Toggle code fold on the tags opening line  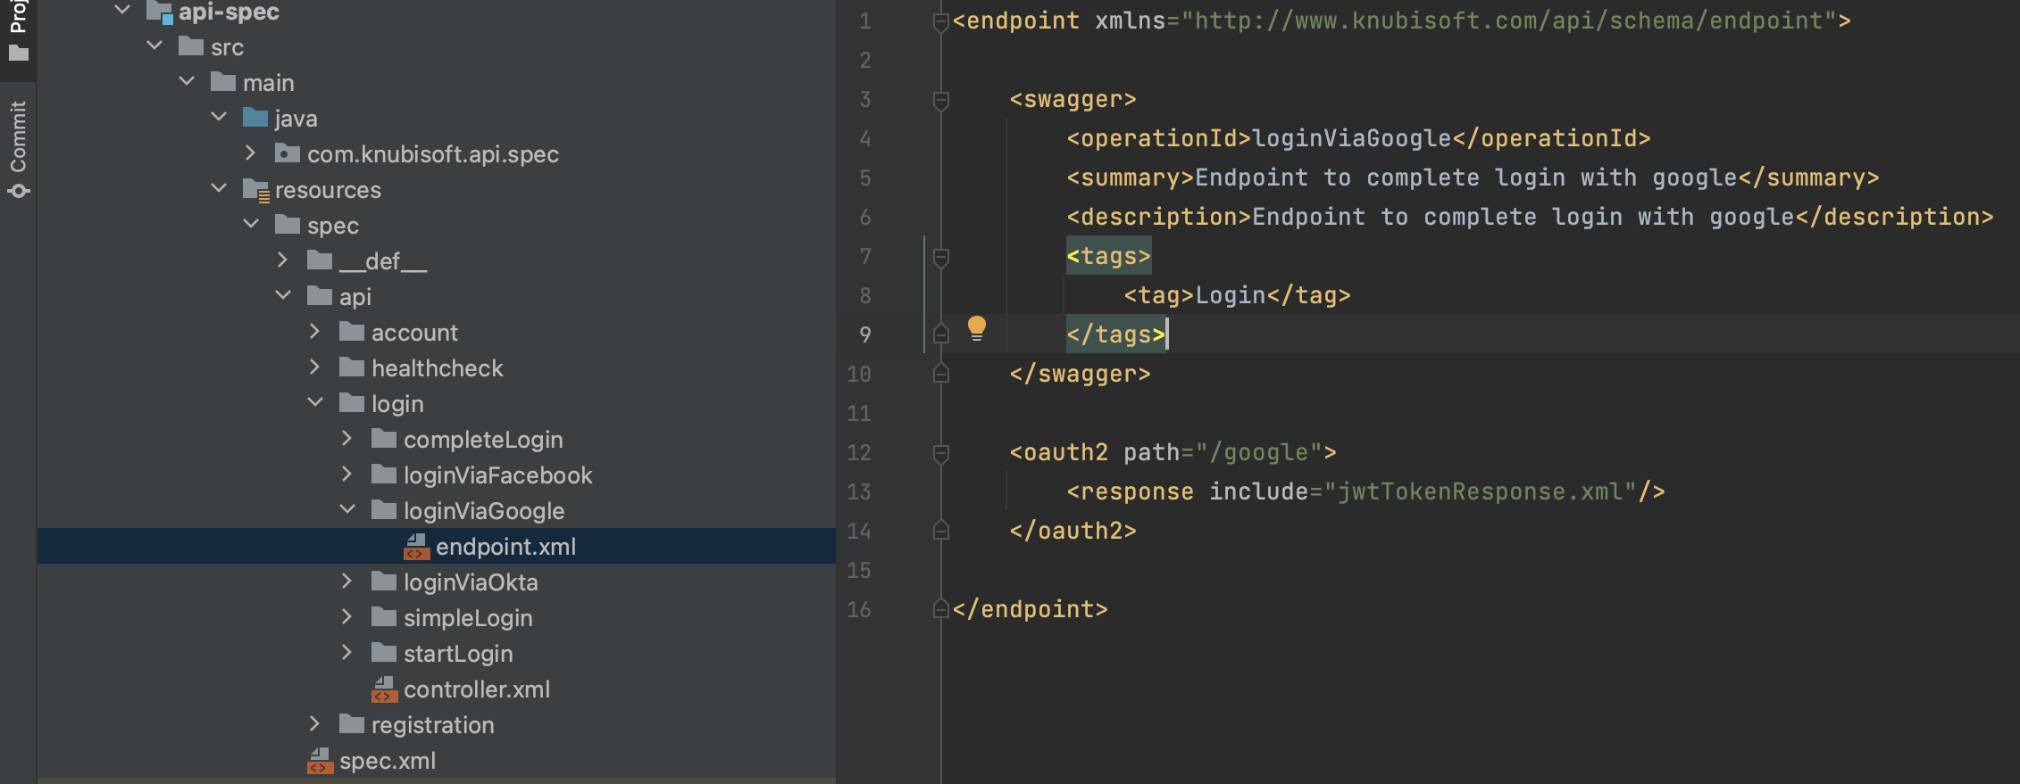(x=940, y=258)
